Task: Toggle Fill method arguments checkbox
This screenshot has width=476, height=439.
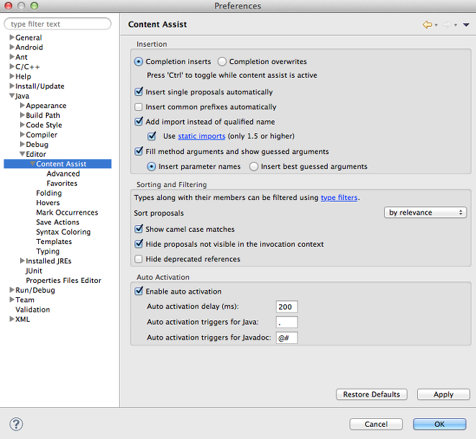Action: [x=139, y=151]
